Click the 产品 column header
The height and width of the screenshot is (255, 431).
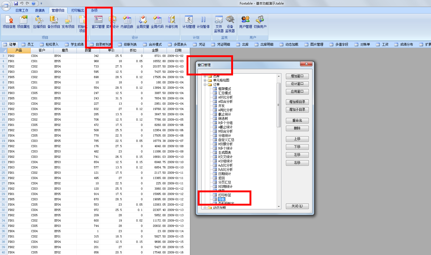click(x=19, y=50)
